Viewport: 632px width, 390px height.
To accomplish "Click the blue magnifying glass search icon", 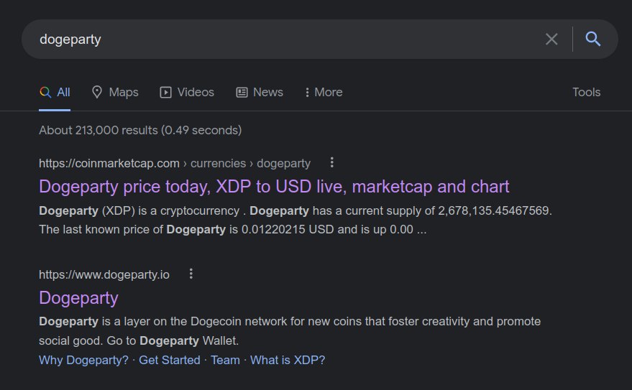I will (593, 39).
